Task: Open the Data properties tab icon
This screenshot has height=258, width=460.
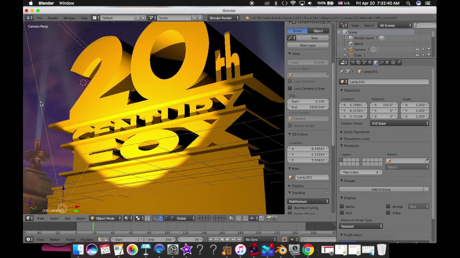Action: click(x=387, y=62)
